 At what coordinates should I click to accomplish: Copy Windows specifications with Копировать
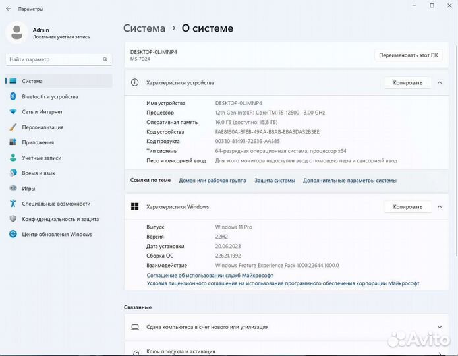point(408,206)
